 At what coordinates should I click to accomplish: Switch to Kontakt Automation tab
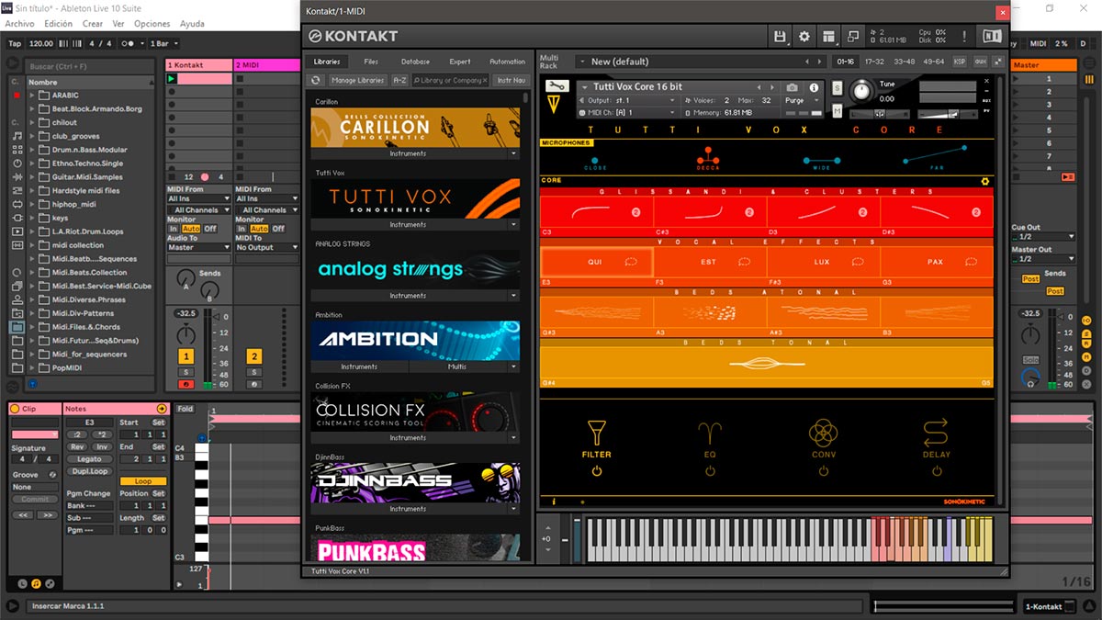(507, 62)
